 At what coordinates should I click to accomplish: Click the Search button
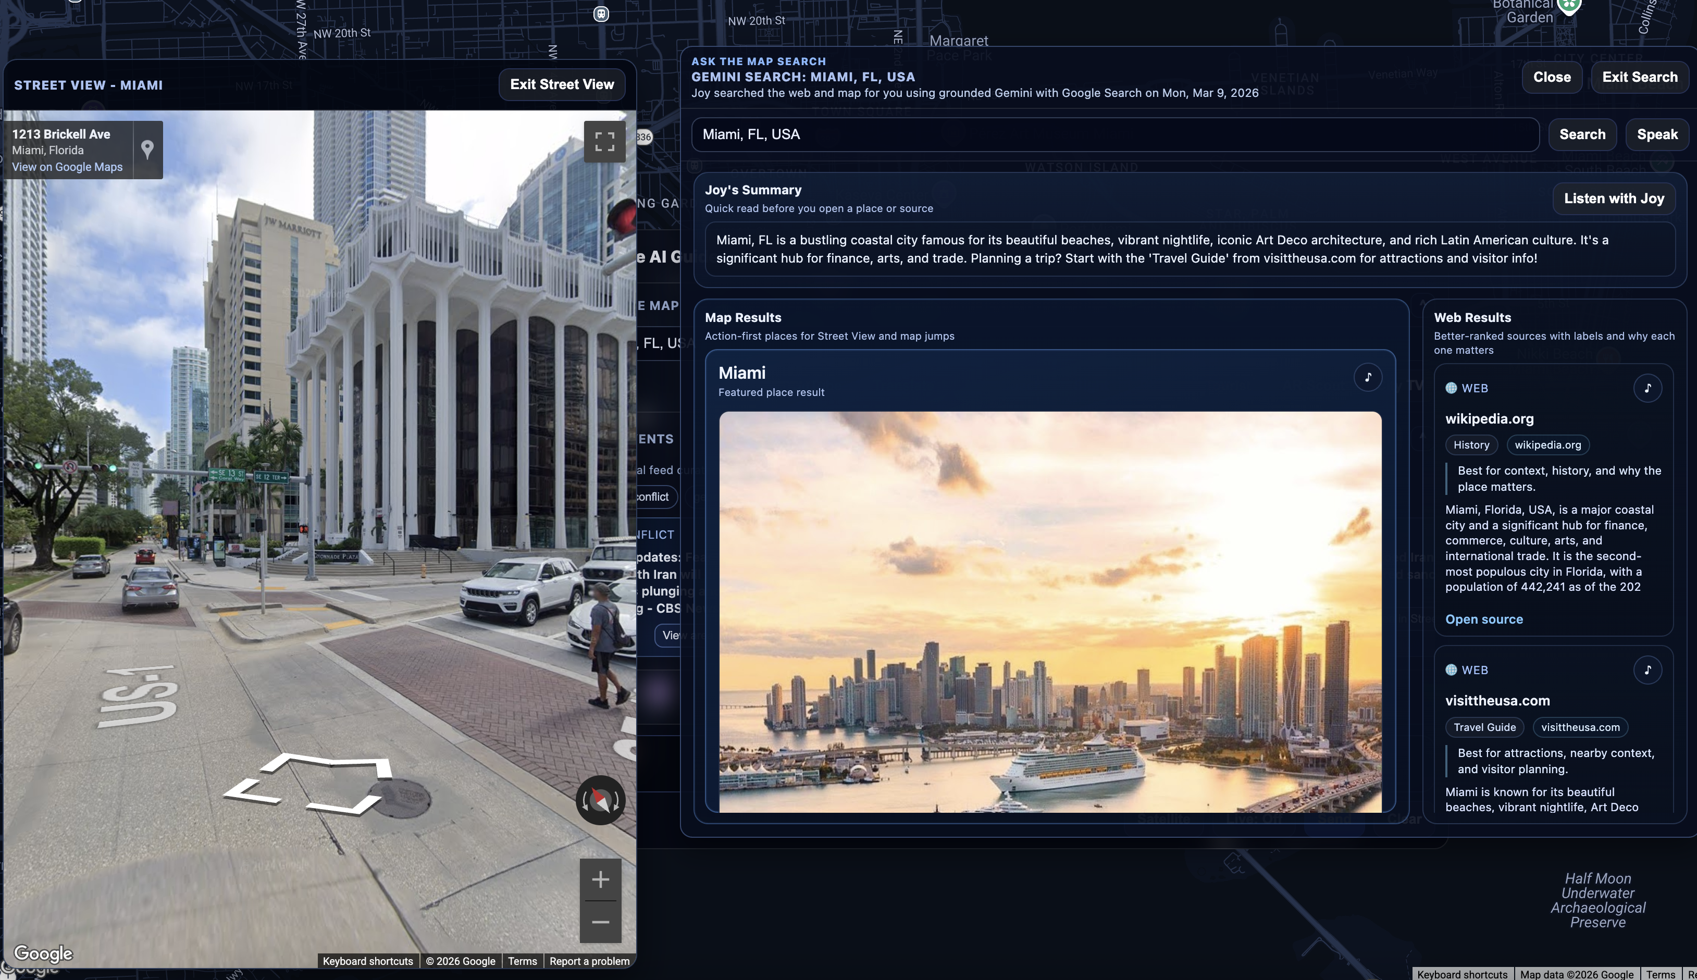(x=1582, y=134)
